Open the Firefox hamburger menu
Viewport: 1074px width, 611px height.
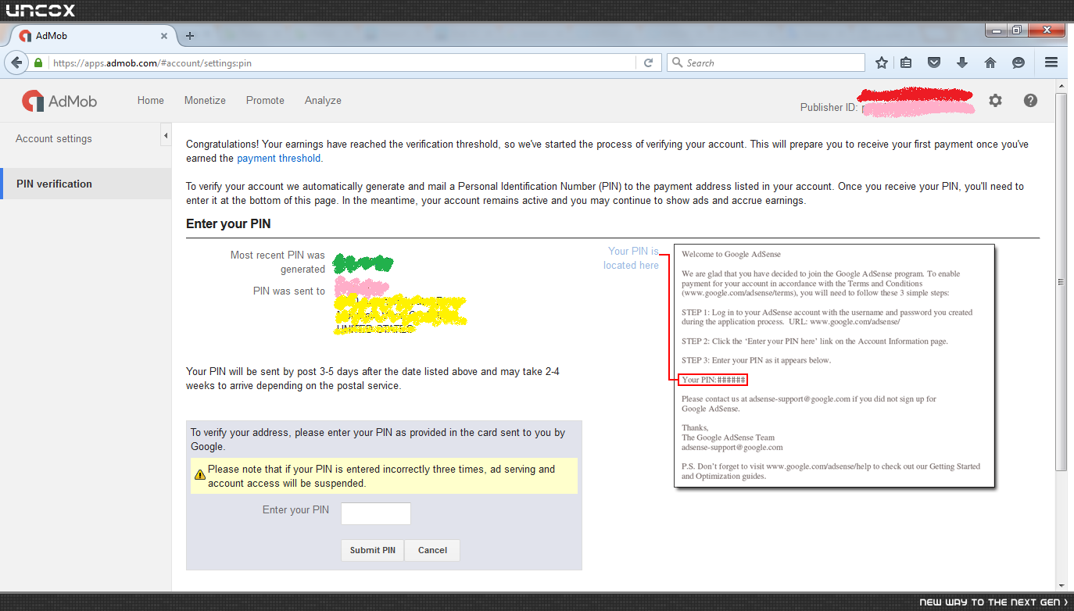click(x=1051, y=63)
